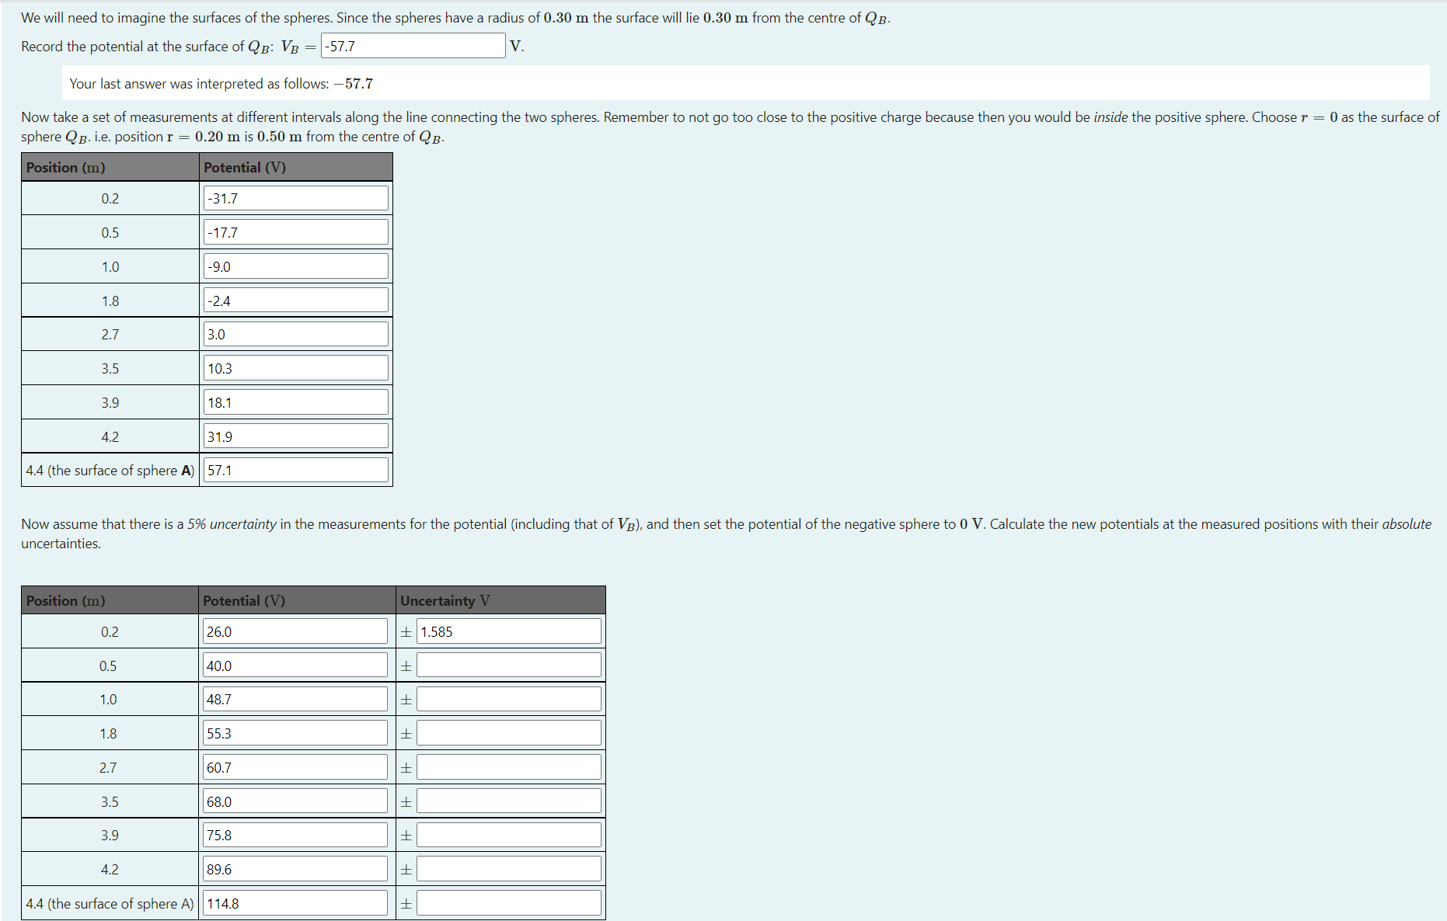Edit the new potential field showing 60.7

click(x=295, y=767)
